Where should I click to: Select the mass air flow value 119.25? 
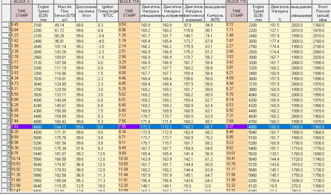tap(64, 186)
